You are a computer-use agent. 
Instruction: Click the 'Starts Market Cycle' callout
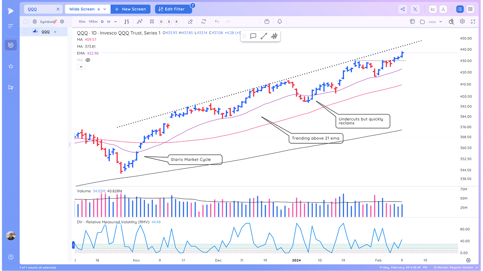pyautogui.click(x=195, y=159)
